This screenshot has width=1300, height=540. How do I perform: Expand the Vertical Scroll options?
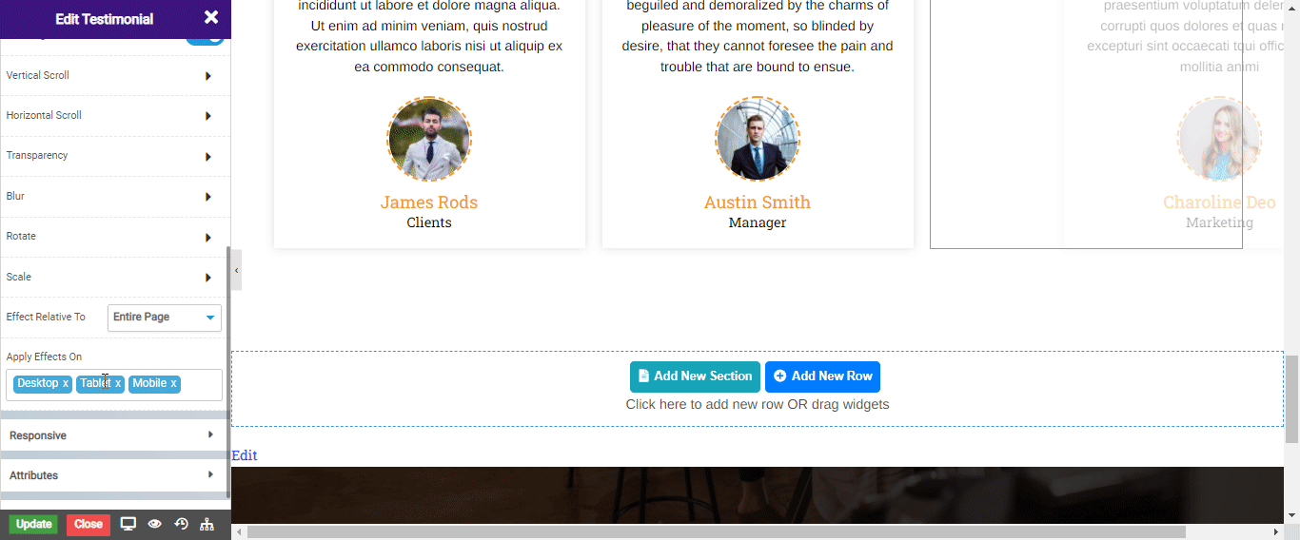[114, 75]
